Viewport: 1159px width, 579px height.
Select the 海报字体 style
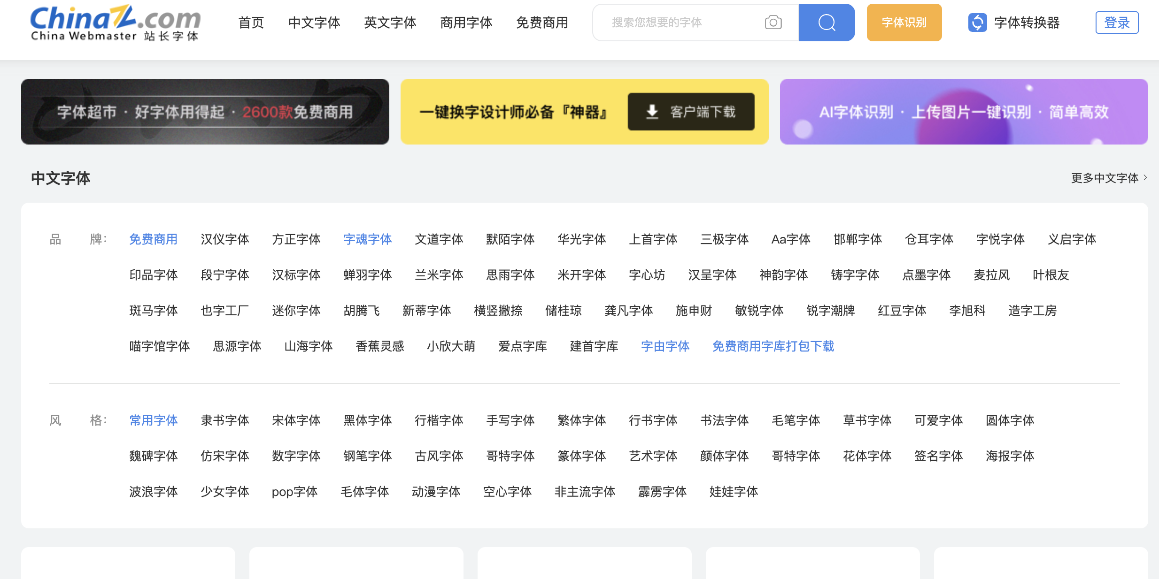(1010, 456)
